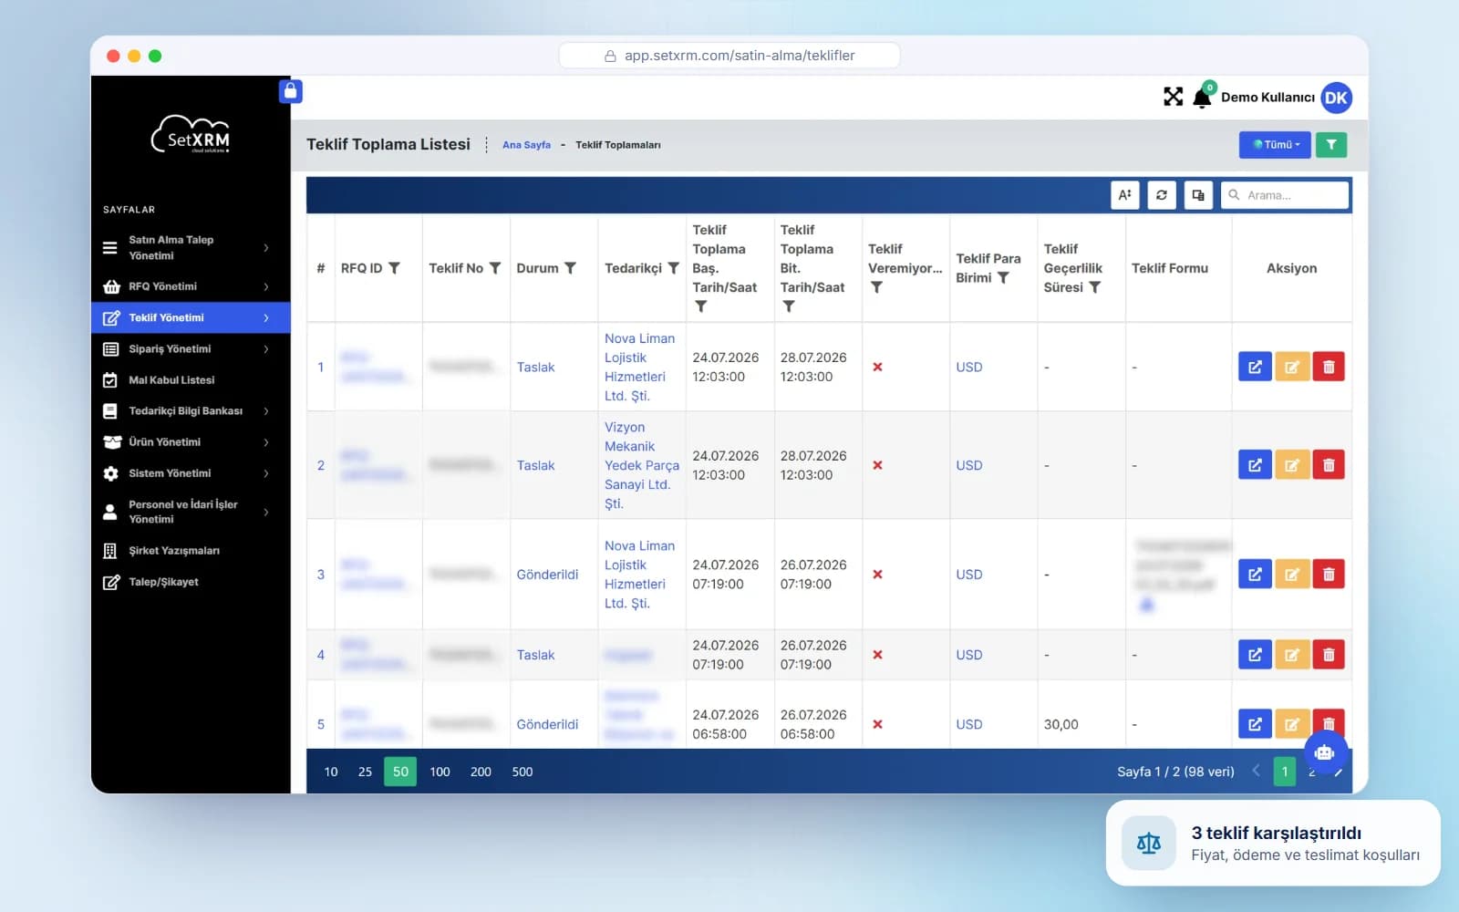Click red delete icon for row 1
Screen dimensions: 1459x912
[x=1329, y=367]
